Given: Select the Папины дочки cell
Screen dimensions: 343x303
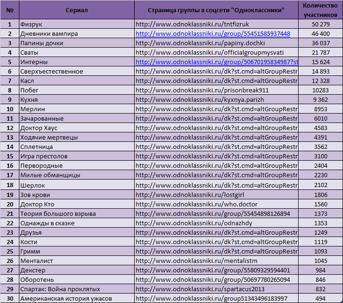Looking at the screenshot, I should (77, 43).
